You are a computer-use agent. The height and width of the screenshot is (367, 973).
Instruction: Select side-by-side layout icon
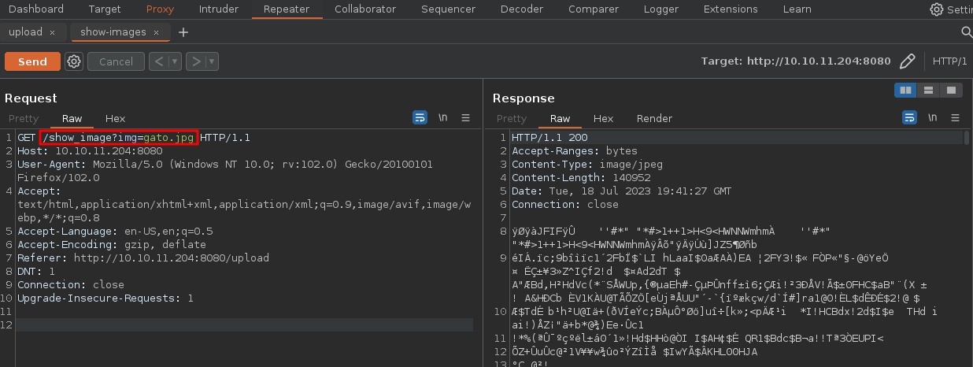906,90
